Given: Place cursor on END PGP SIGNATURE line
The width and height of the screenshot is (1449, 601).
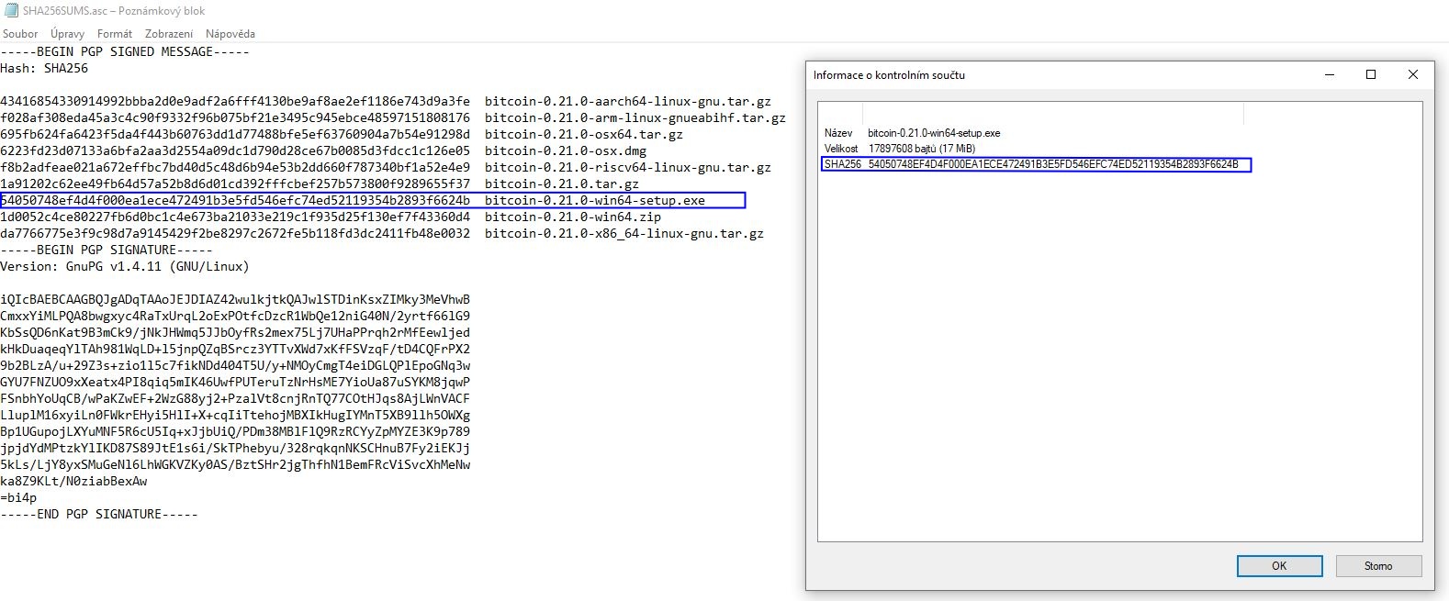Looking at the screenshot, I should click(x=99, y=515).
